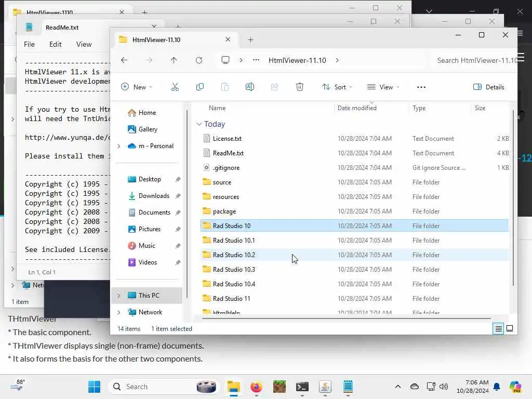The height and width of the screenshot is (399, 532).
Task: Select License.txt file
Action: (354, 138)
